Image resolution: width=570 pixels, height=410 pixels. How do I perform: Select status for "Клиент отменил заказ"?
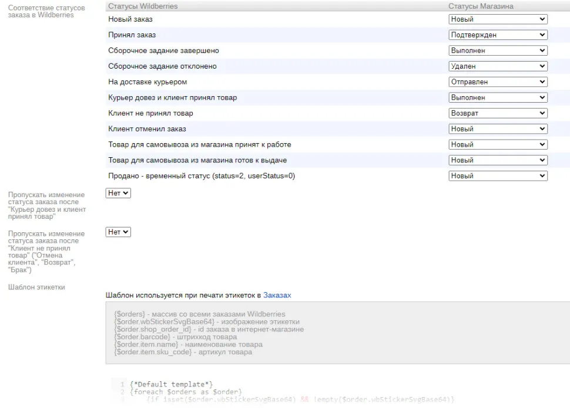tap(498, 129)
